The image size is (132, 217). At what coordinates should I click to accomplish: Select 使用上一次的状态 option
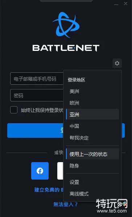point(92,154)
